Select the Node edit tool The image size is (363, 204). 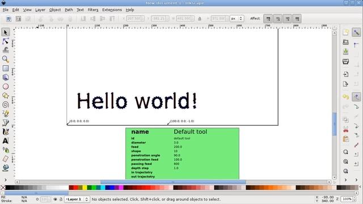click(6, 41)
